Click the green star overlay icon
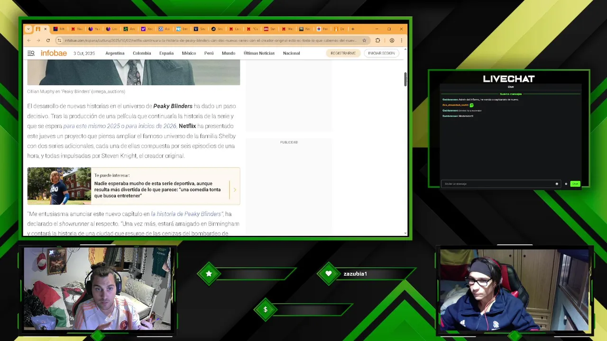The image size is (607, 341). coord(209,274)
